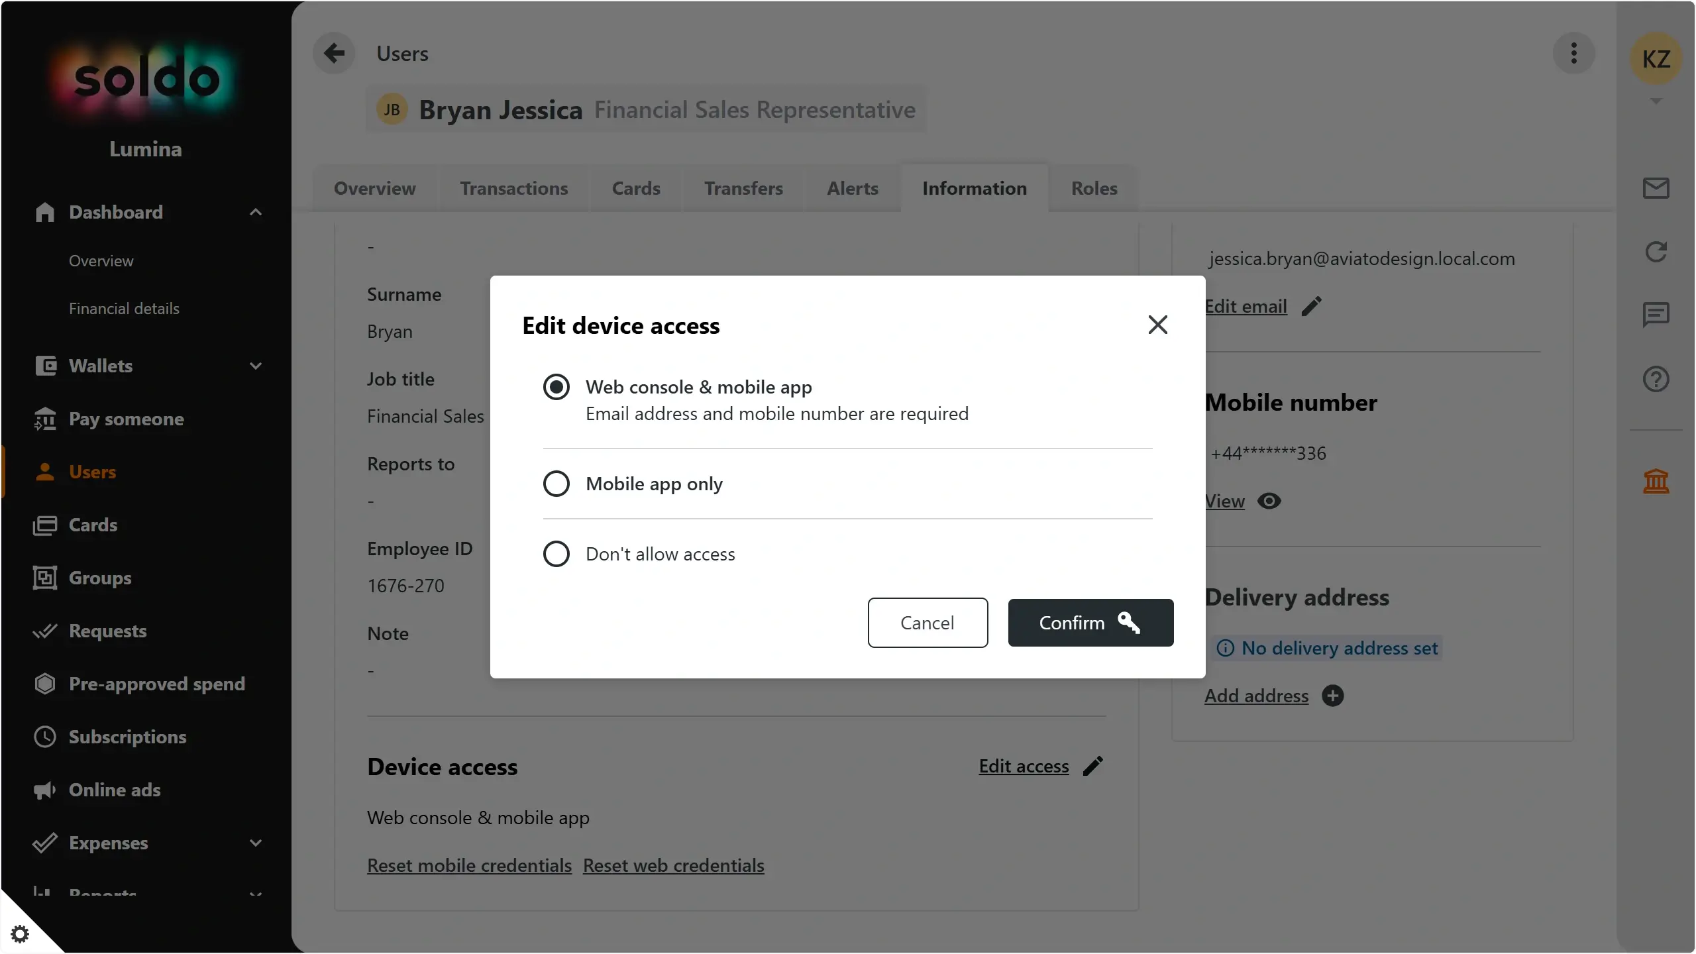Select the Mobile app only option

556,484
